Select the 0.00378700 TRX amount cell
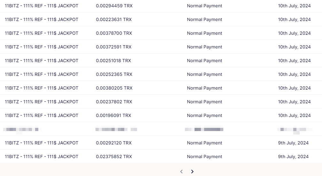This screenshot has height=176, width=322. tap(114, 33)
